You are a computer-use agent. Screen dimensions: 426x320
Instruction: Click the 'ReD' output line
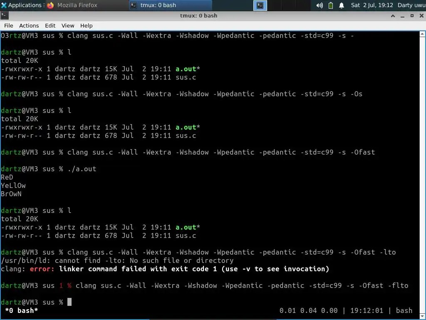click(7, 177)
